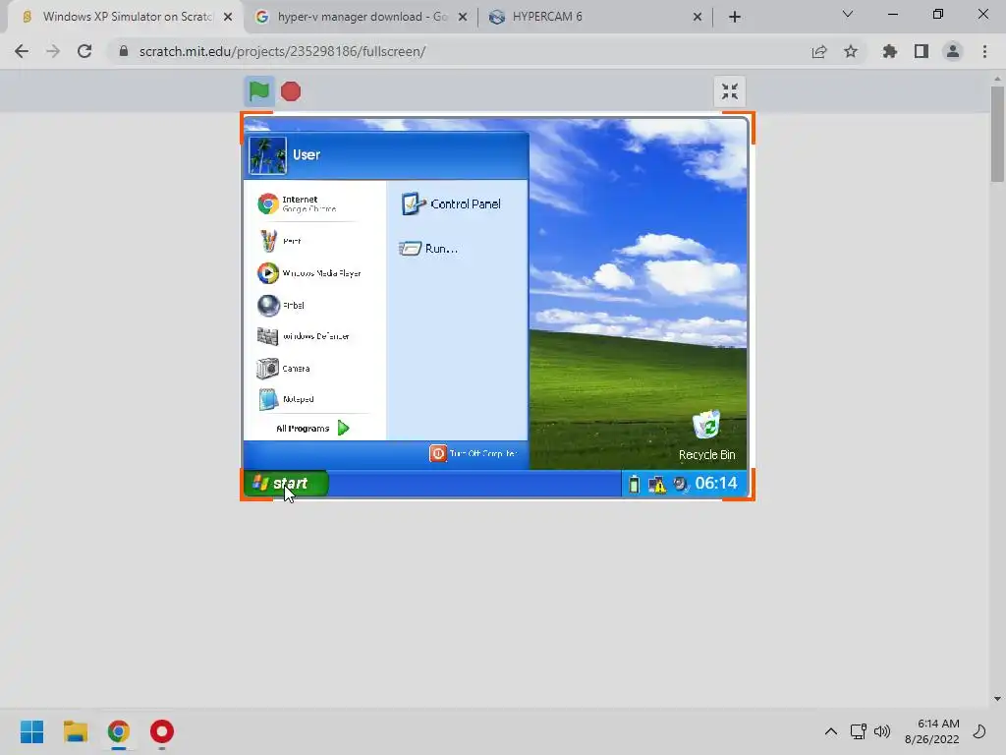1006x755 pixels.
Task: Click the XP clock showing 06:14
Action: click(x=716, y=483)
